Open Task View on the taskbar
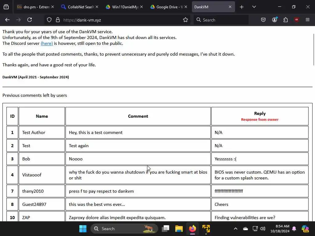Screen dimensions: 315x236 point(165,229)
